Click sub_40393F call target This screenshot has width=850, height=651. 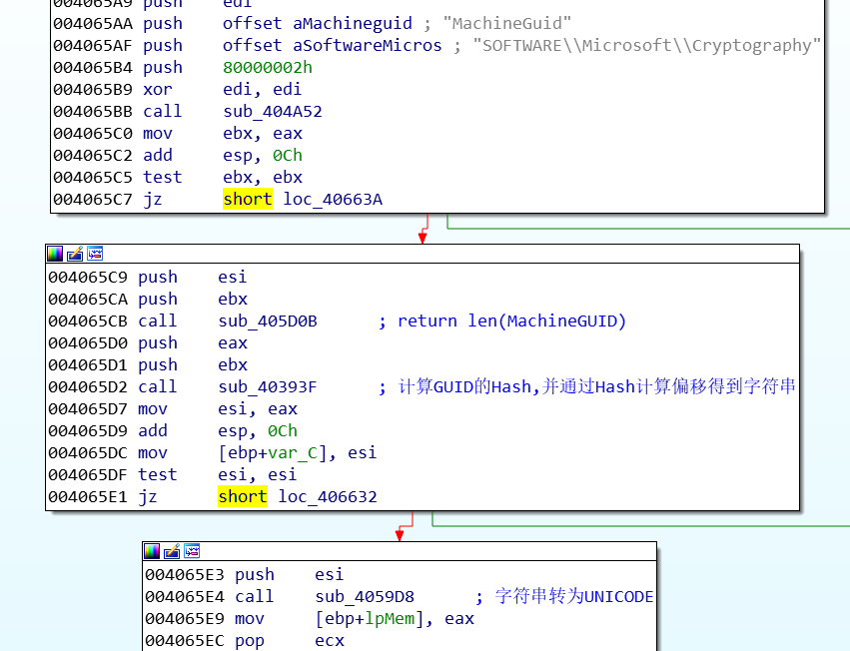coord(268,387)
